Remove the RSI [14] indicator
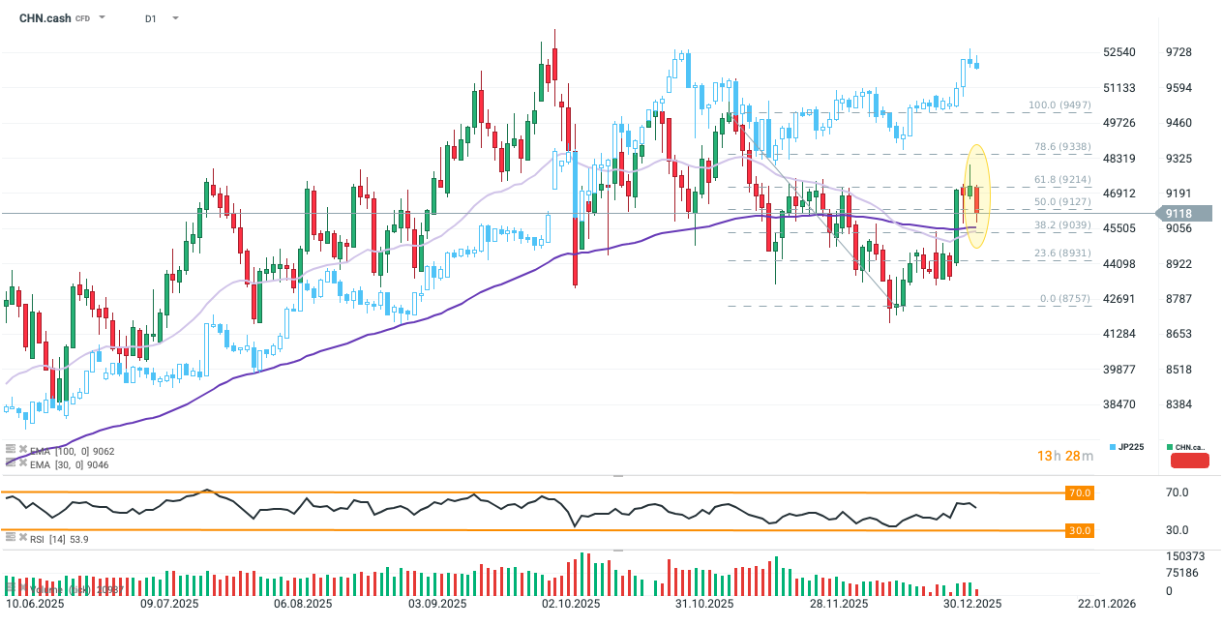The image size is (1223, 626). pyautogui.click(x=23, y=538)
